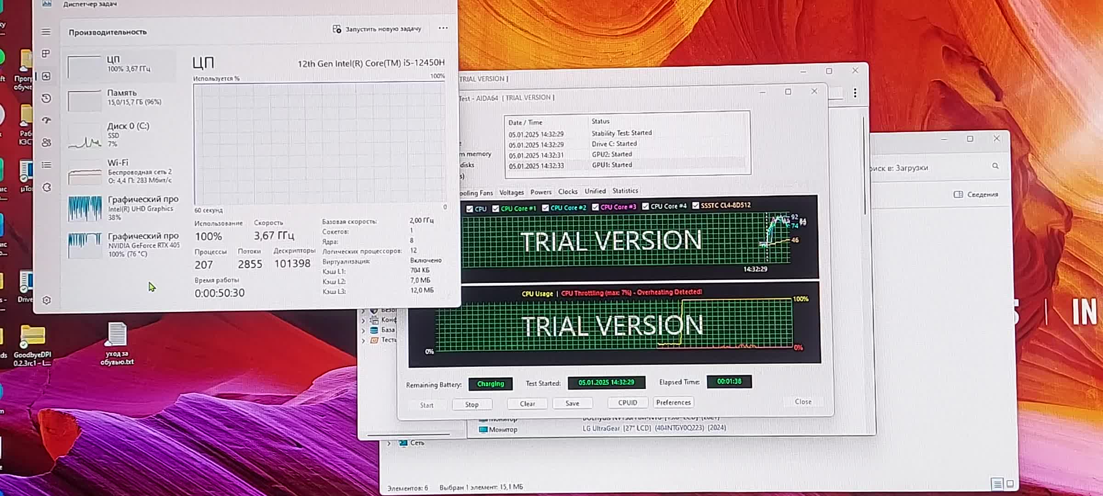
Task: Switch to large thumbnails view icon
Action: click(x=1010, y=483)
